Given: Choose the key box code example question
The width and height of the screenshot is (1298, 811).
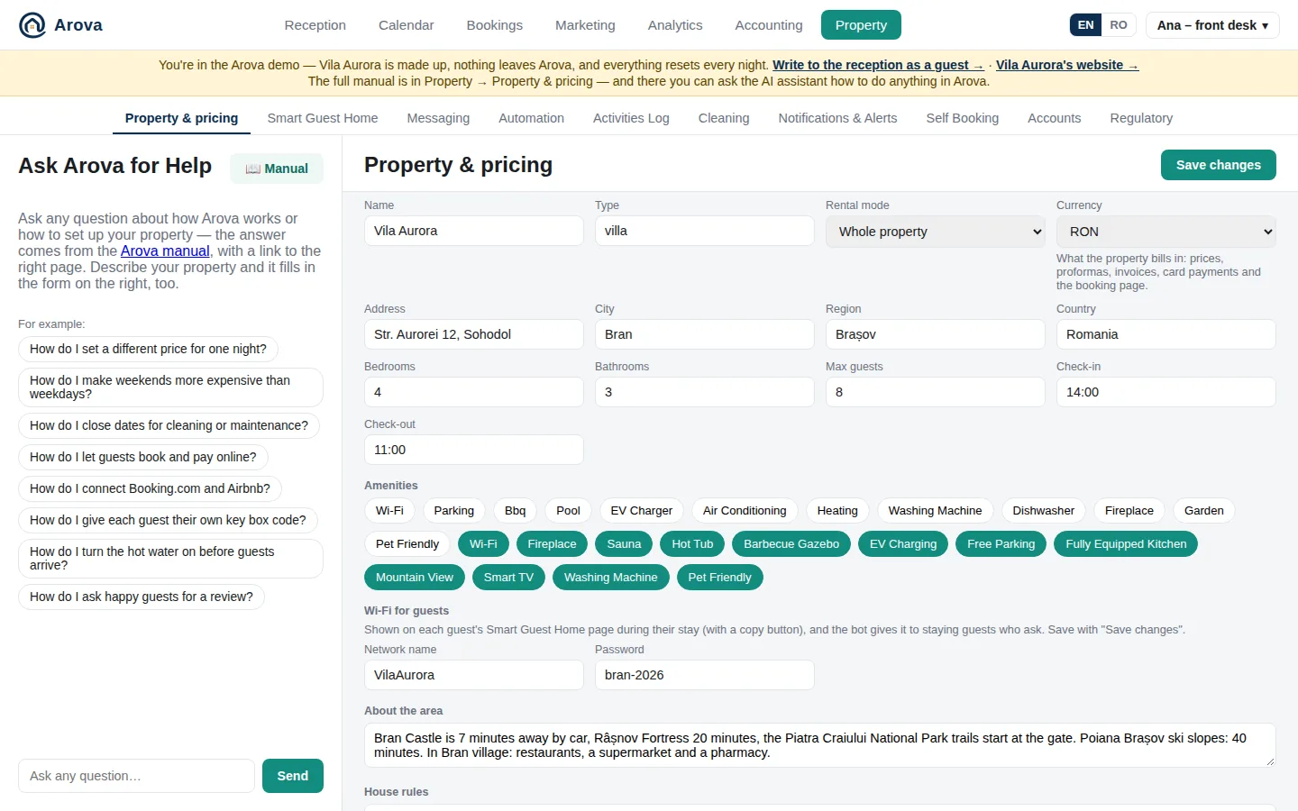Looking at the screenshot, I should pyautogui.click(x=168, y=520).
